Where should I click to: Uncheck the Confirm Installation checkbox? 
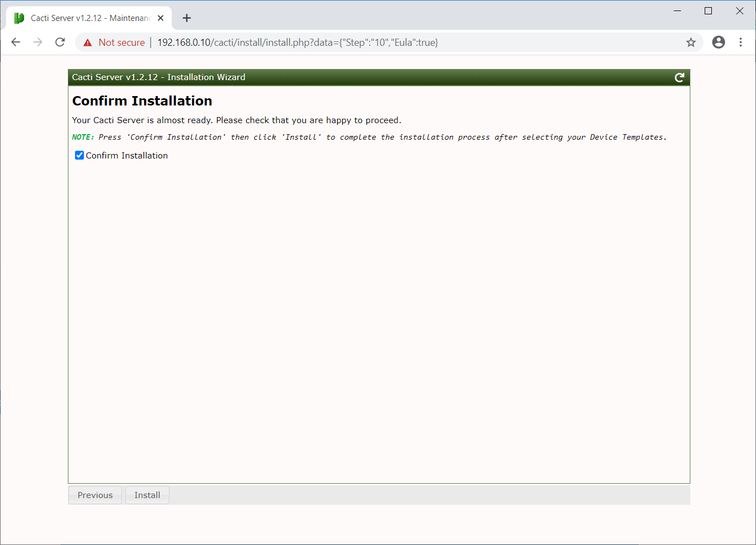[x=79, y=156]
